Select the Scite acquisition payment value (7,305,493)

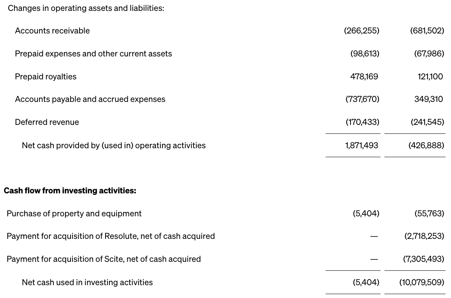click(423, 259)
